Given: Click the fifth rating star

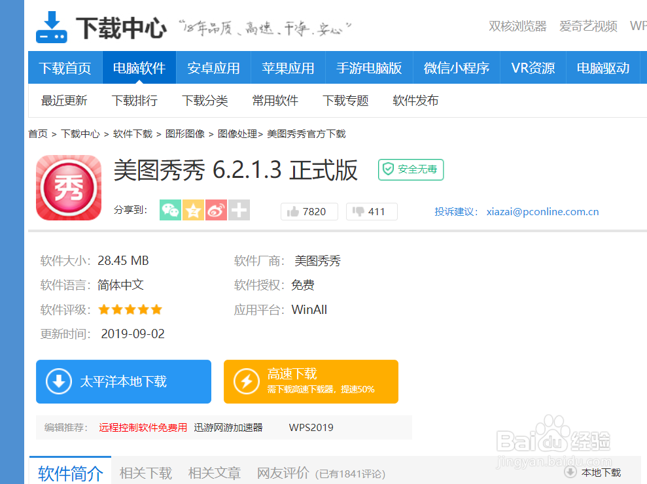Looking at the screenshot, I should [156, 309].
